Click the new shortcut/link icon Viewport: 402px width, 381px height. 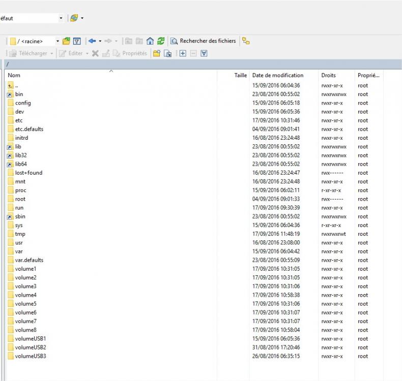pyautogui.click(x=167, y=53)
